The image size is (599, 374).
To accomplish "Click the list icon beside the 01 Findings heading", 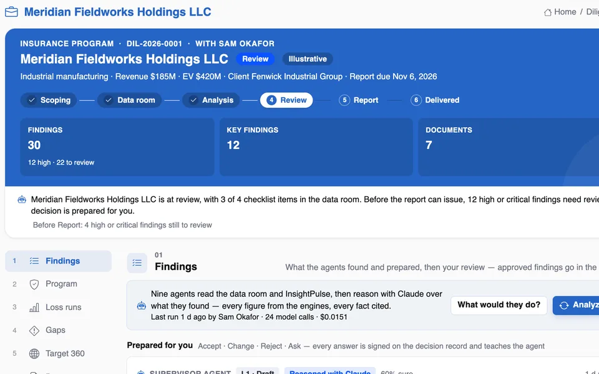I will [137, 263].
